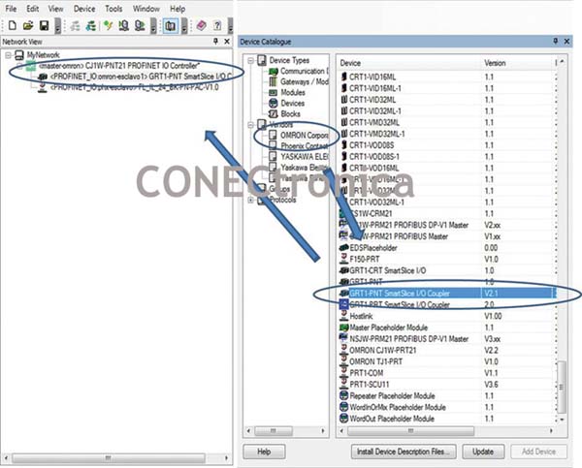
Task: Open the Device menu
Action: coord(84,8)
